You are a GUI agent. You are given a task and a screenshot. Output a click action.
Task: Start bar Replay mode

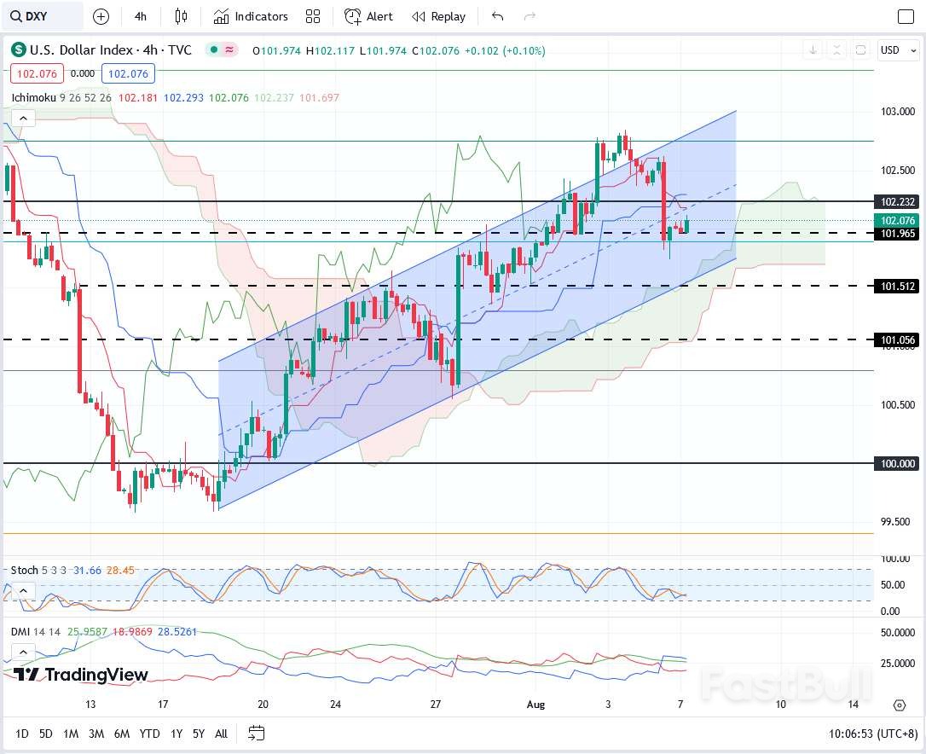[x=437, y=16]
